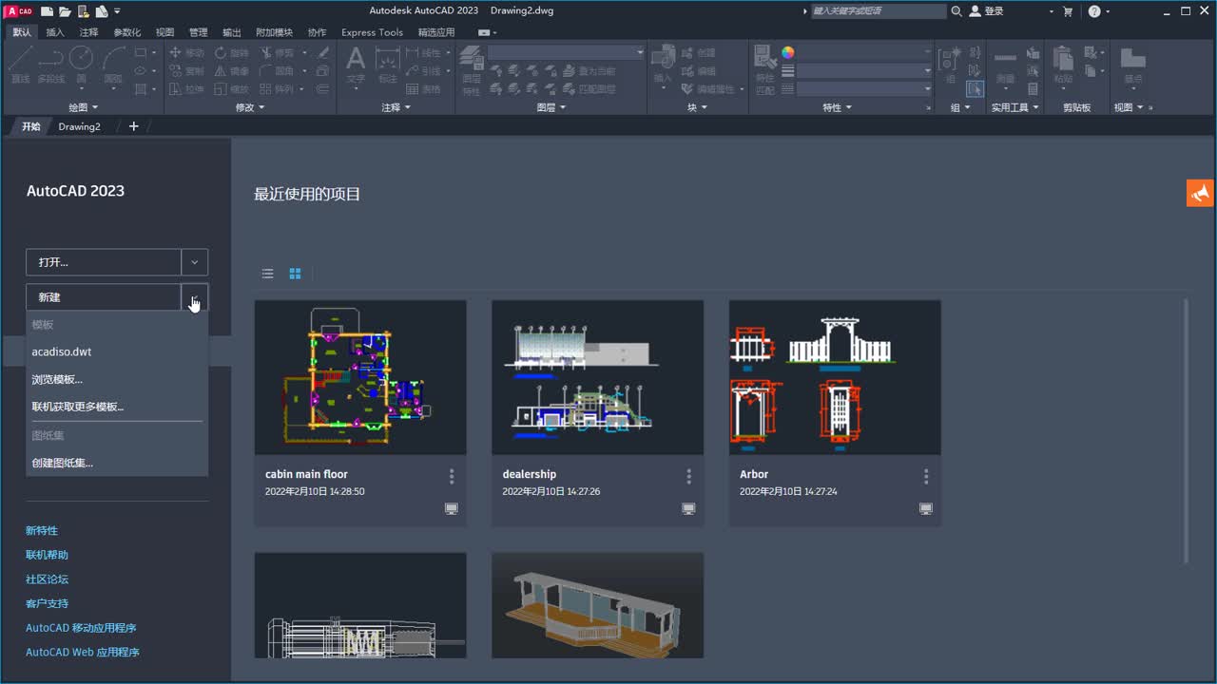Switch recent projects to grid view
The image size is (1217, 684).
295,274
